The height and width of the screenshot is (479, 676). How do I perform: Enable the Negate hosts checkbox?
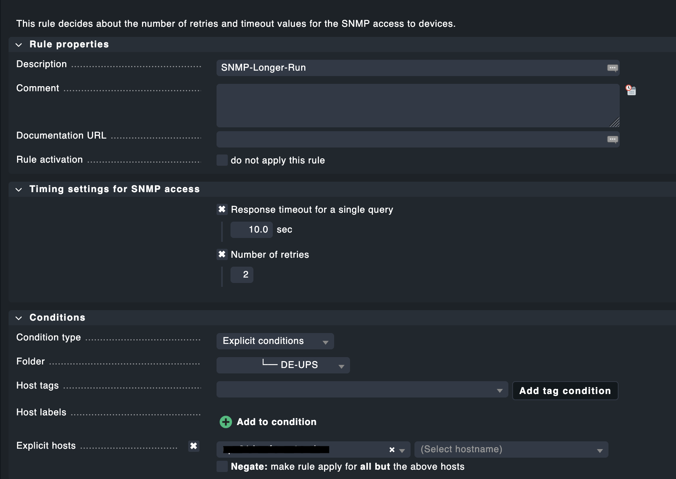coord(222,466)
